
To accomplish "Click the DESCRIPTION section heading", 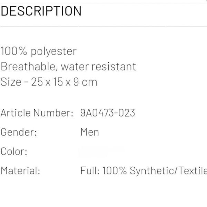I will [41, 11].
